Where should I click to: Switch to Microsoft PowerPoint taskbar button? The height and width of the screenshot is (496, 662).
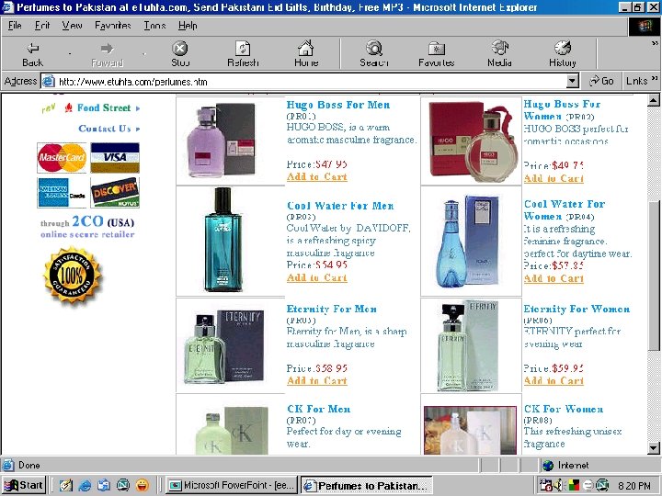pos(232,486)
